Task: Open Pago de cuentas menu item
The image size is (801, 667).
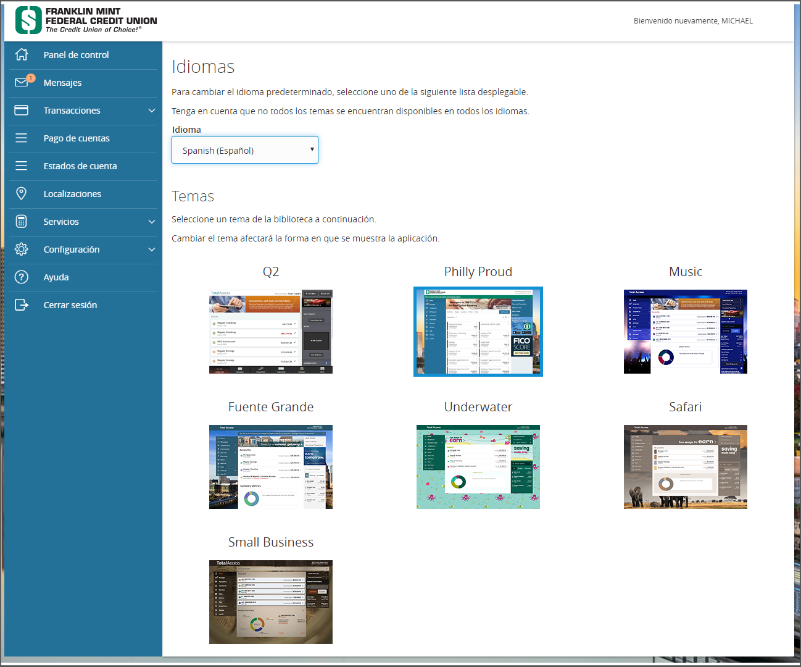Action: [x=77, y=138]
